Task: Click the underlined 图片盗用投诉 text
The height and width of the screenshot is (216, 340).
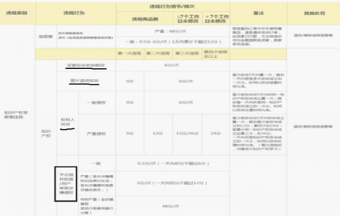Action: tap(84, 80)
